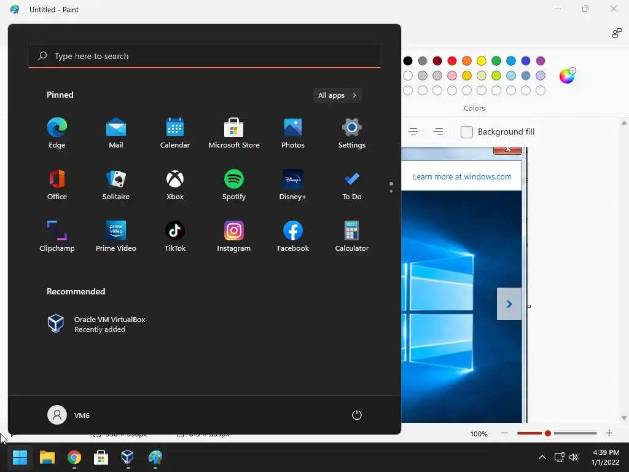The image size is (629, 472).
Task: Pick the purple color swatch in Paint
Action: pyautogui.click(x=541, y=61)
